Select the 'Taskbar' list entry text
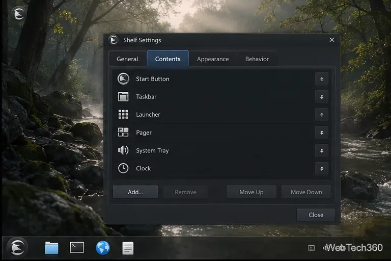The height and width of the screenshot is (261, 391). 146,97
